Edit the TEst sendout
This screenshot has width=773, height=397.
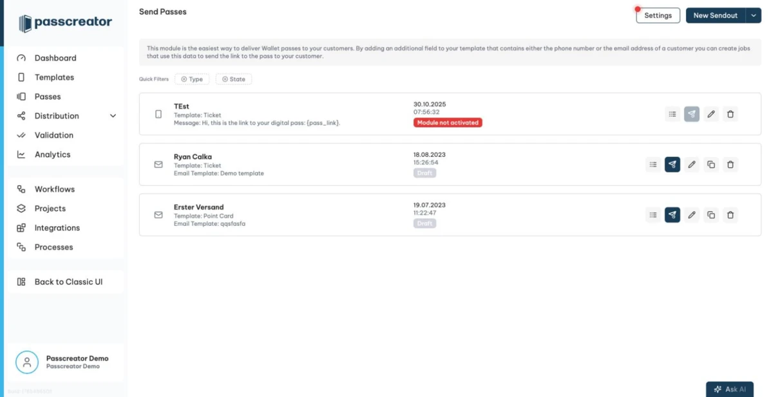(711, 114)
